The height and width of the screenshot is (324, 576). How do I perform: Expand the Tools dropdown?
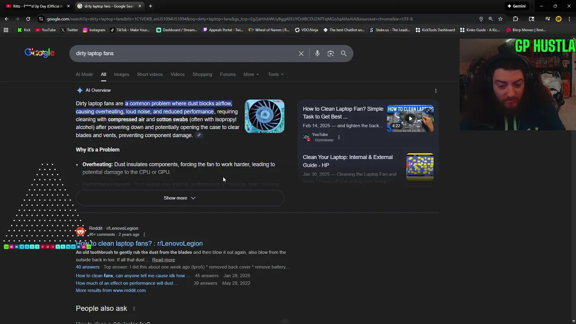click(275, 75)
